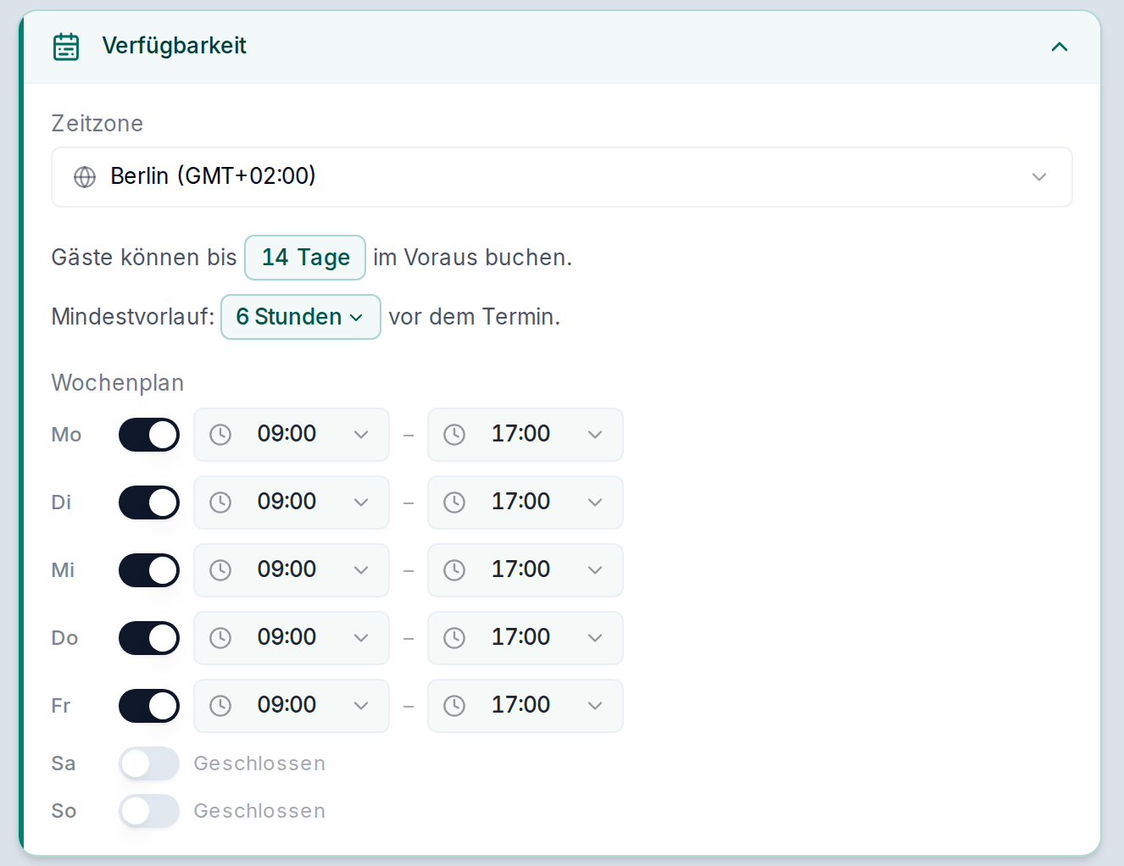Enable the Sa availability toggle

click(x=149, y=763)
